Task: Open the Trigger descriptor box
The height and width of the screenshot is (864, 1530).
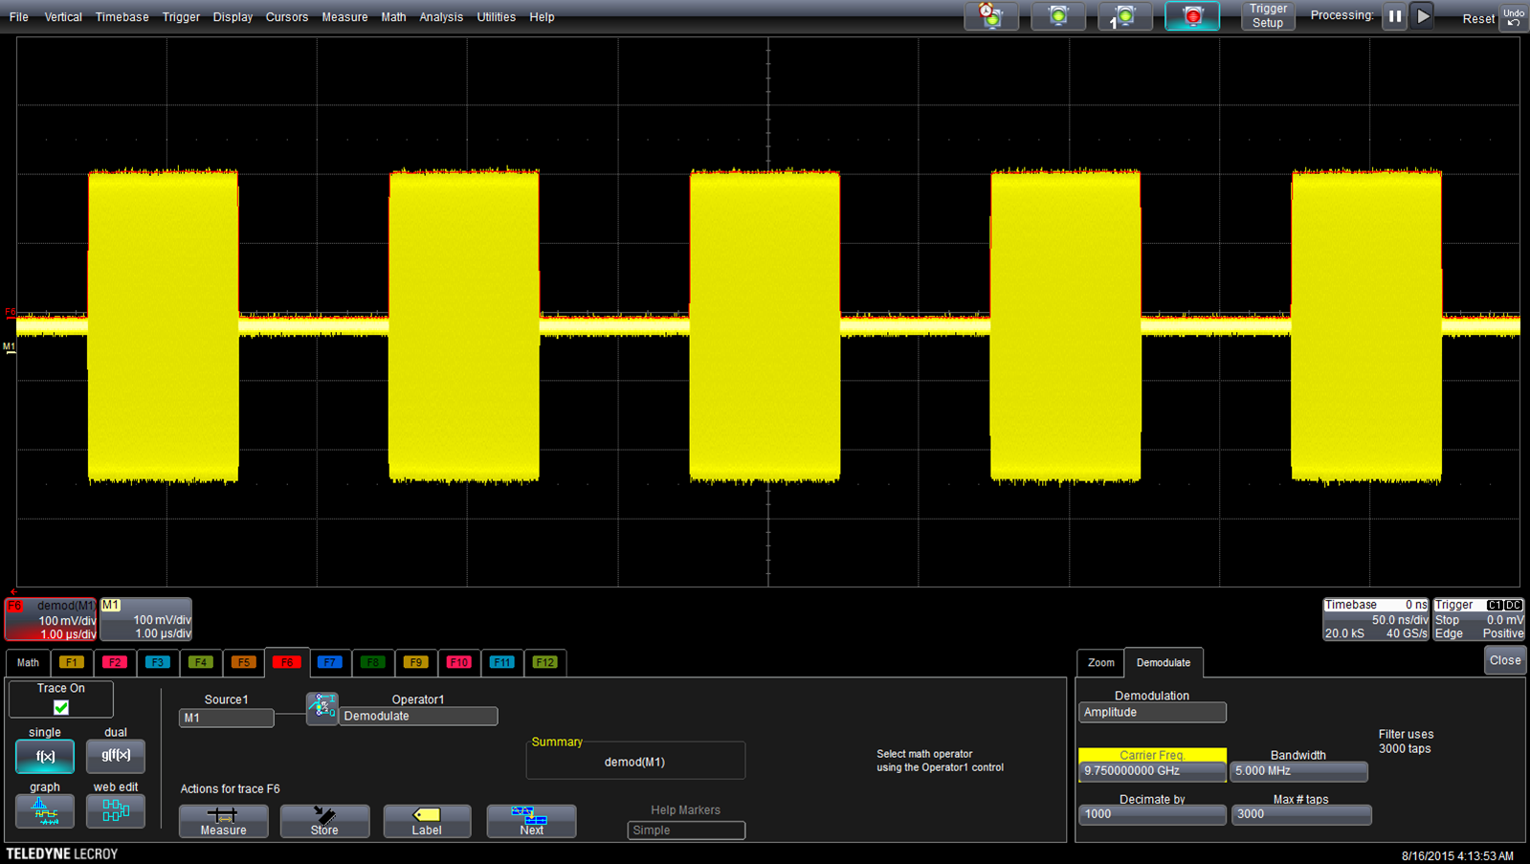Action: point(1478,619)
